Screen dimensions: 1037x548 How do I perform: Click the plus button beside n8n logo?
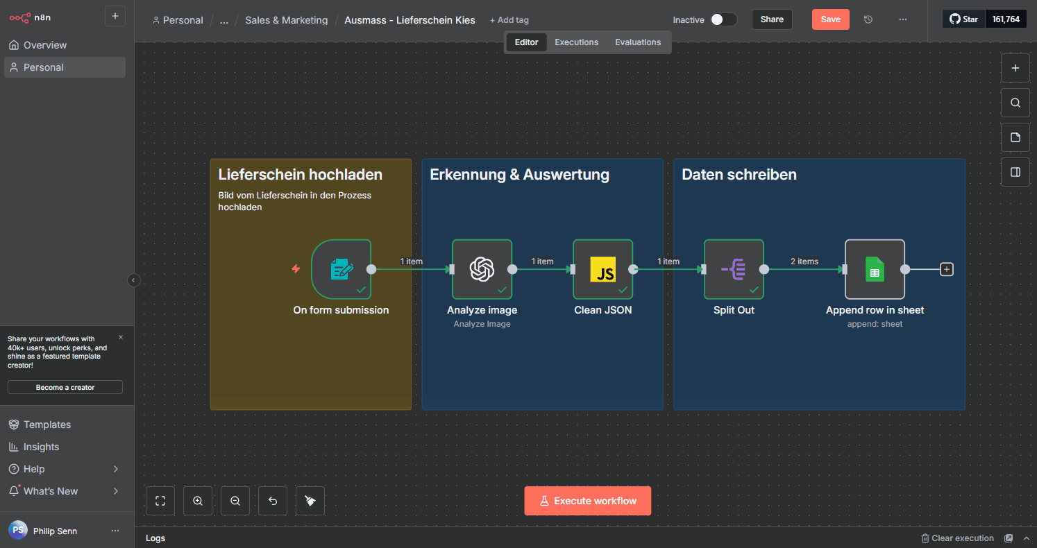click(x=115, y=17)
